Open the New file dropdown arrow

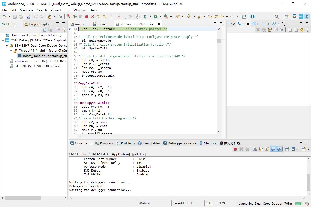10,17
